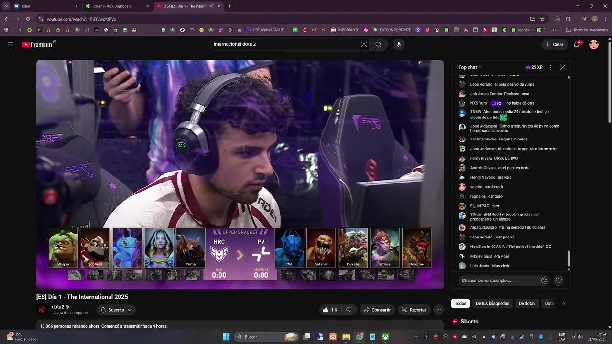Open the volume control in tray
This screenshot has width=612, height=344.
581,337
